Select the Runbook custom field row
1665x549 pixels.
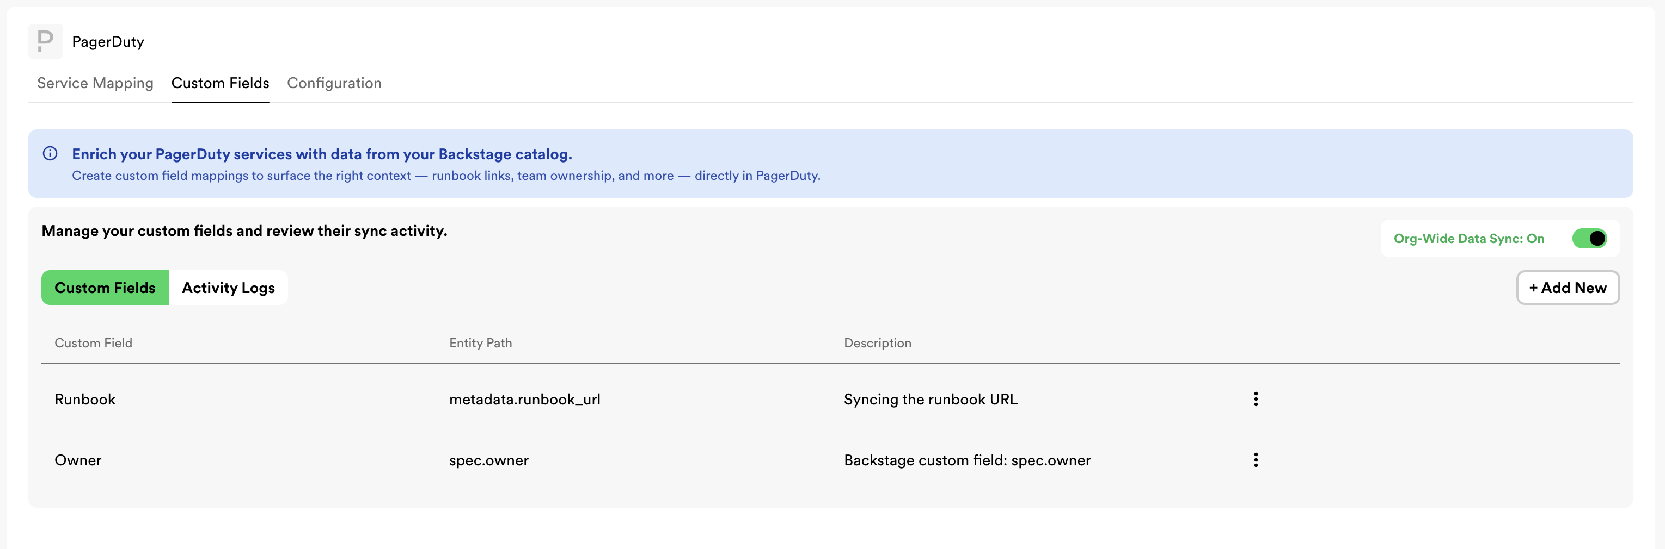pyautogui.click(x=830, y=400)
